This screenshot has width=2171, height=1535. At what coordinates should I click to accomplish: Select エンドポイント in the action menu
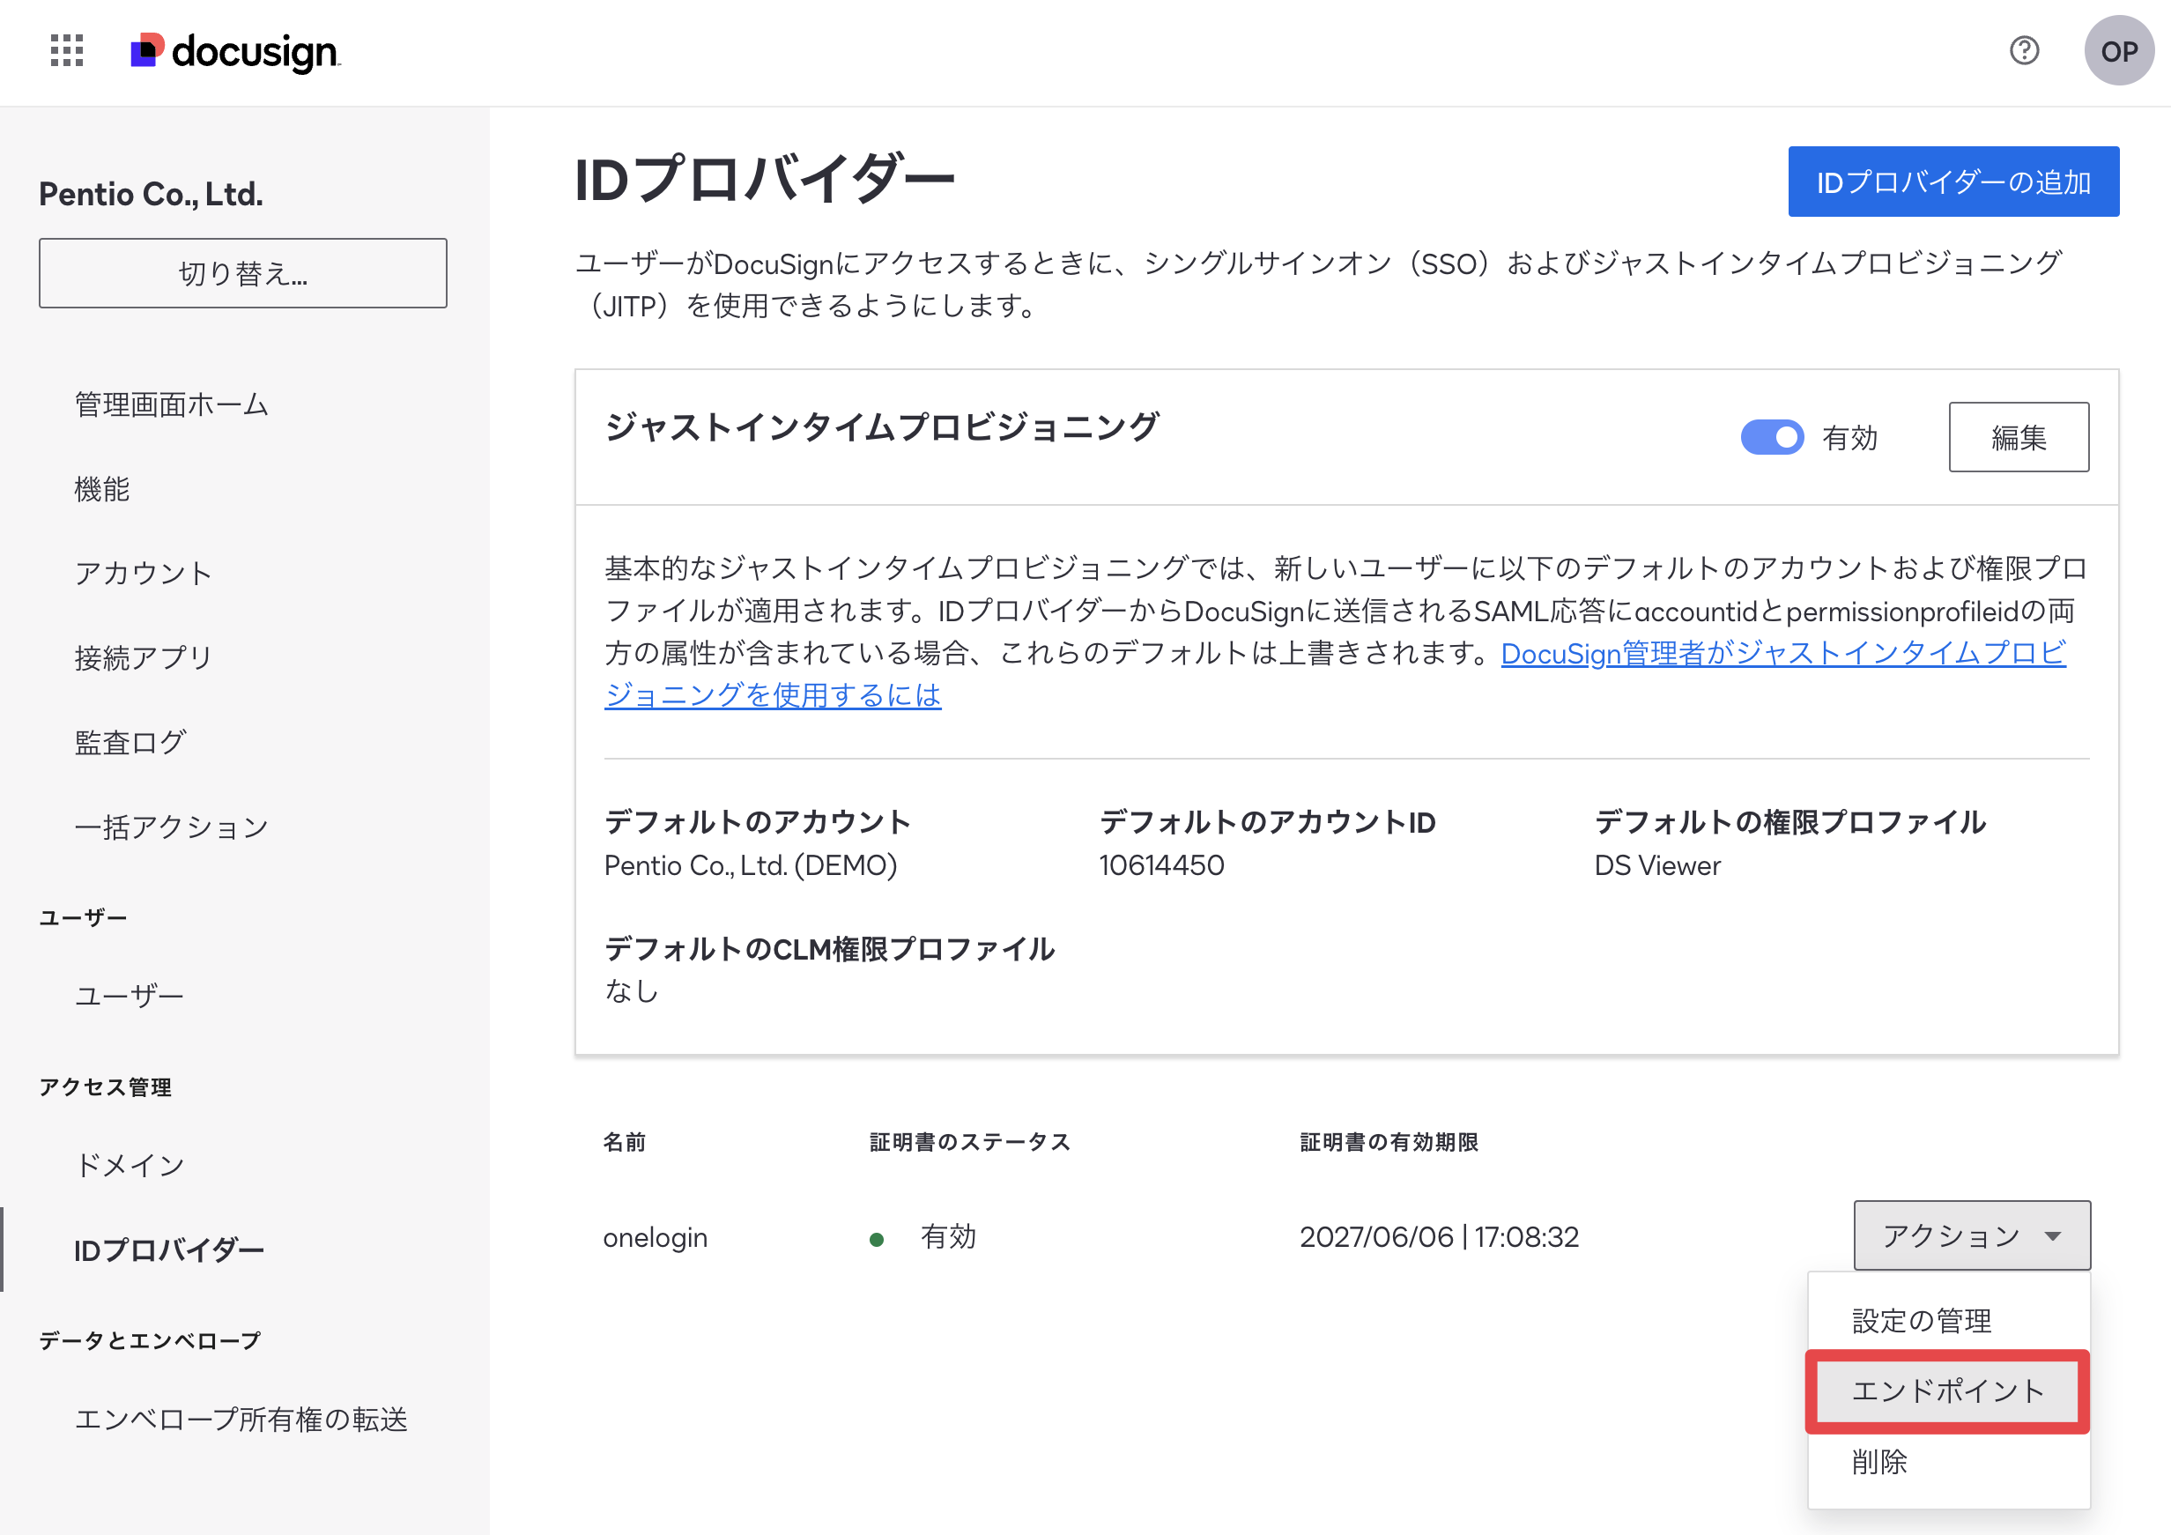1948,1390
